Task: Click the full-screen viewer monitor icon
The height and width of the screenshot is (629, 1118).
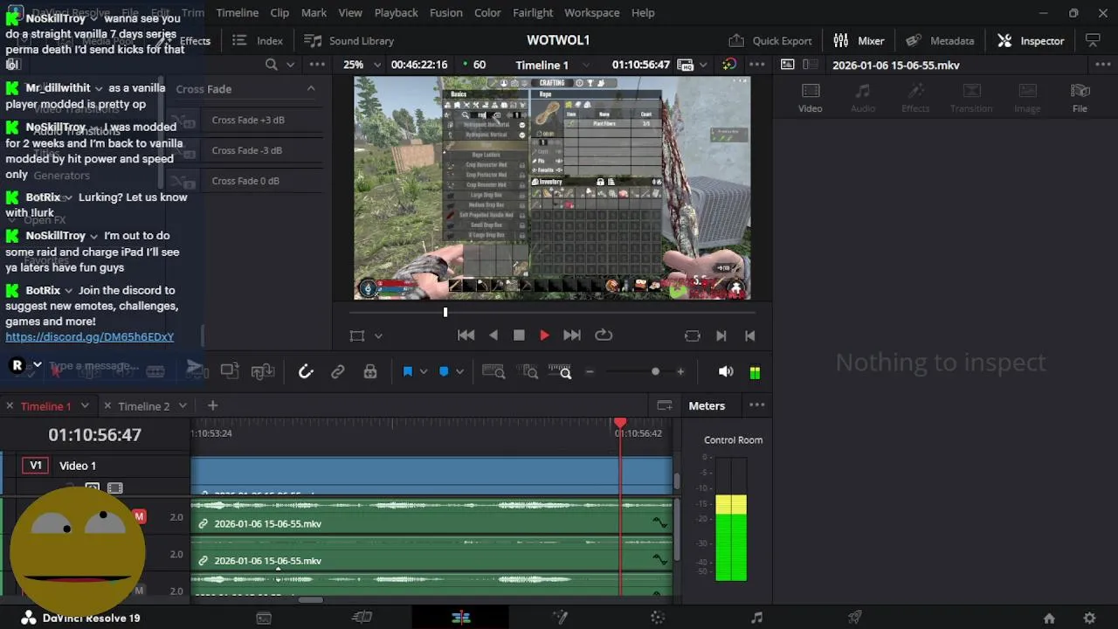Action: (x=1092, y=40)
